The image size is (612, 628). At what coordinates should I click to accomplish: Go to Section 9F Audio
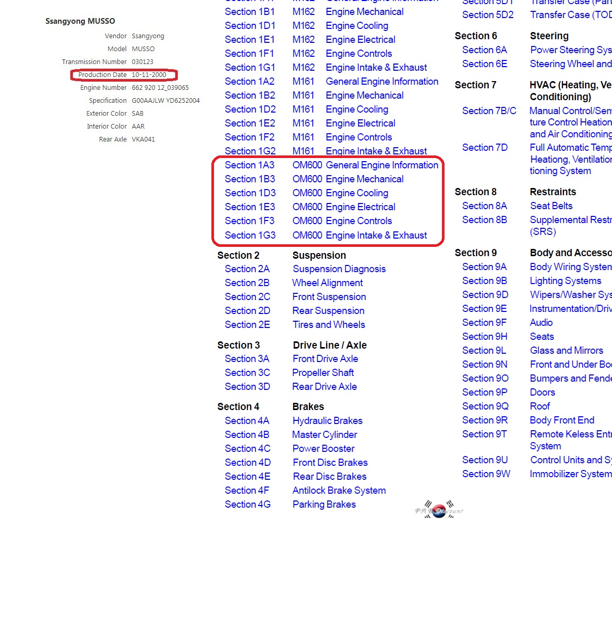pos(484,323)
